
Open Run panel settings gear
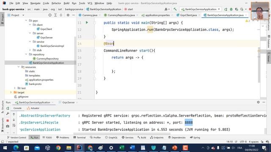258,102
